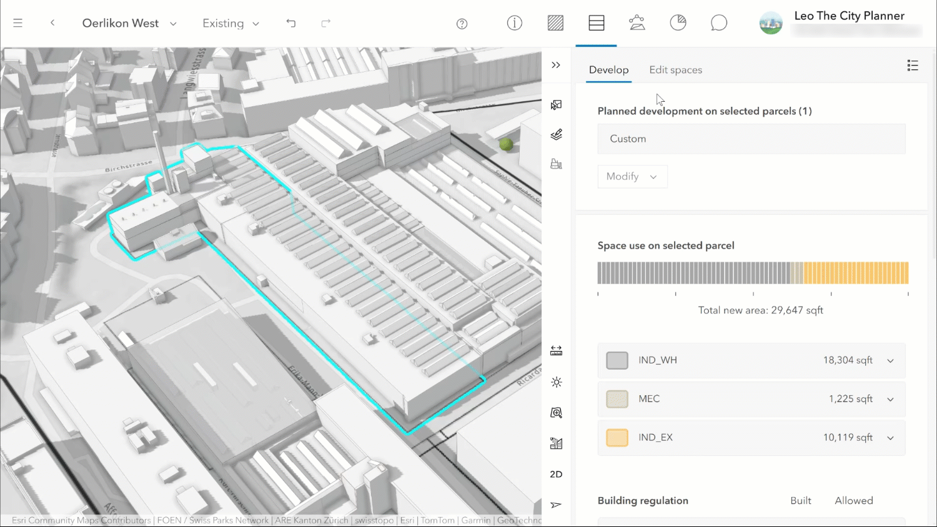Collapse the side panel with double chevrons
The width and height of the screenshot is (937, 527).
[x=556, y=65]
